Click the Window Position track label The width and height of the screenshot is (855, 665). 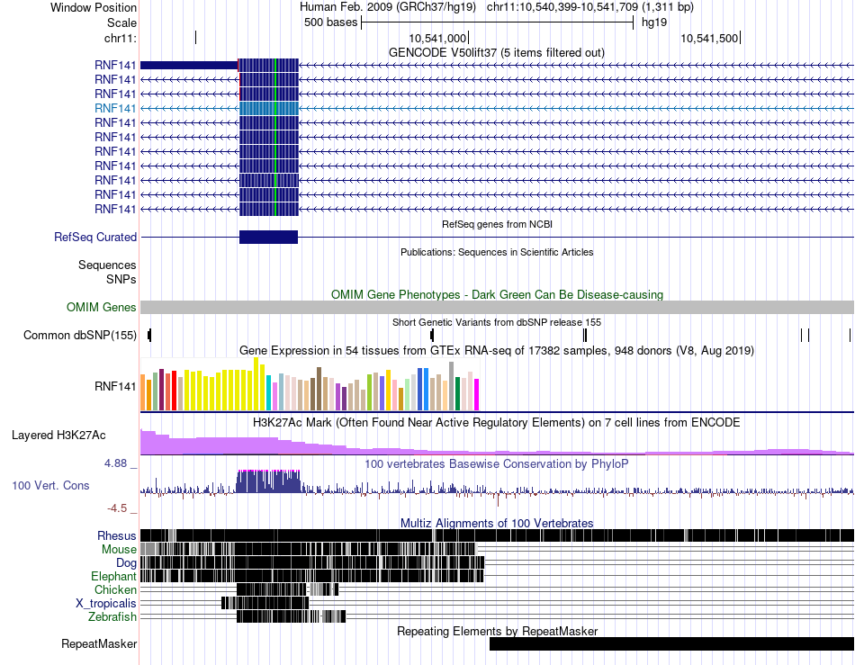94,7
